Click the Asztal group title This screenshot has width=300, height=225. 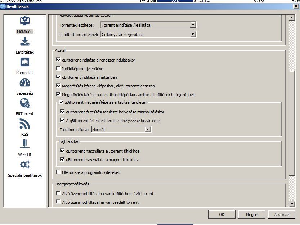(60, 50)
